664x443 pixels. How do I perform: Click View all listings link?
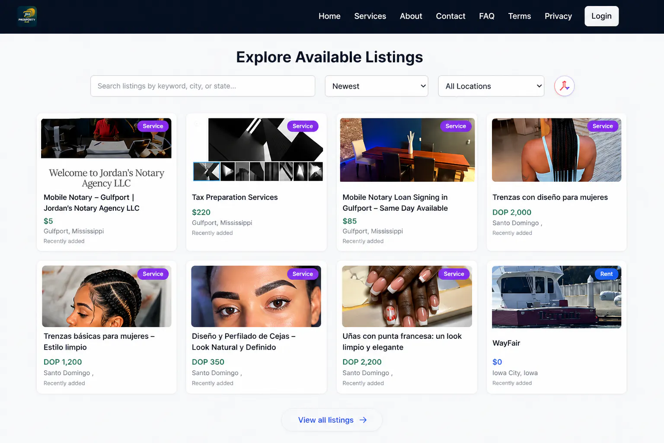pyautogui.click(x=332, y=420)
